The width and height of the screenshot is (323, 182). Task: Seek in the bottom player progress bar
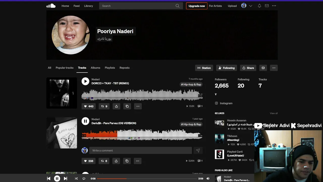pyautogui.click(x=147, y=178)
